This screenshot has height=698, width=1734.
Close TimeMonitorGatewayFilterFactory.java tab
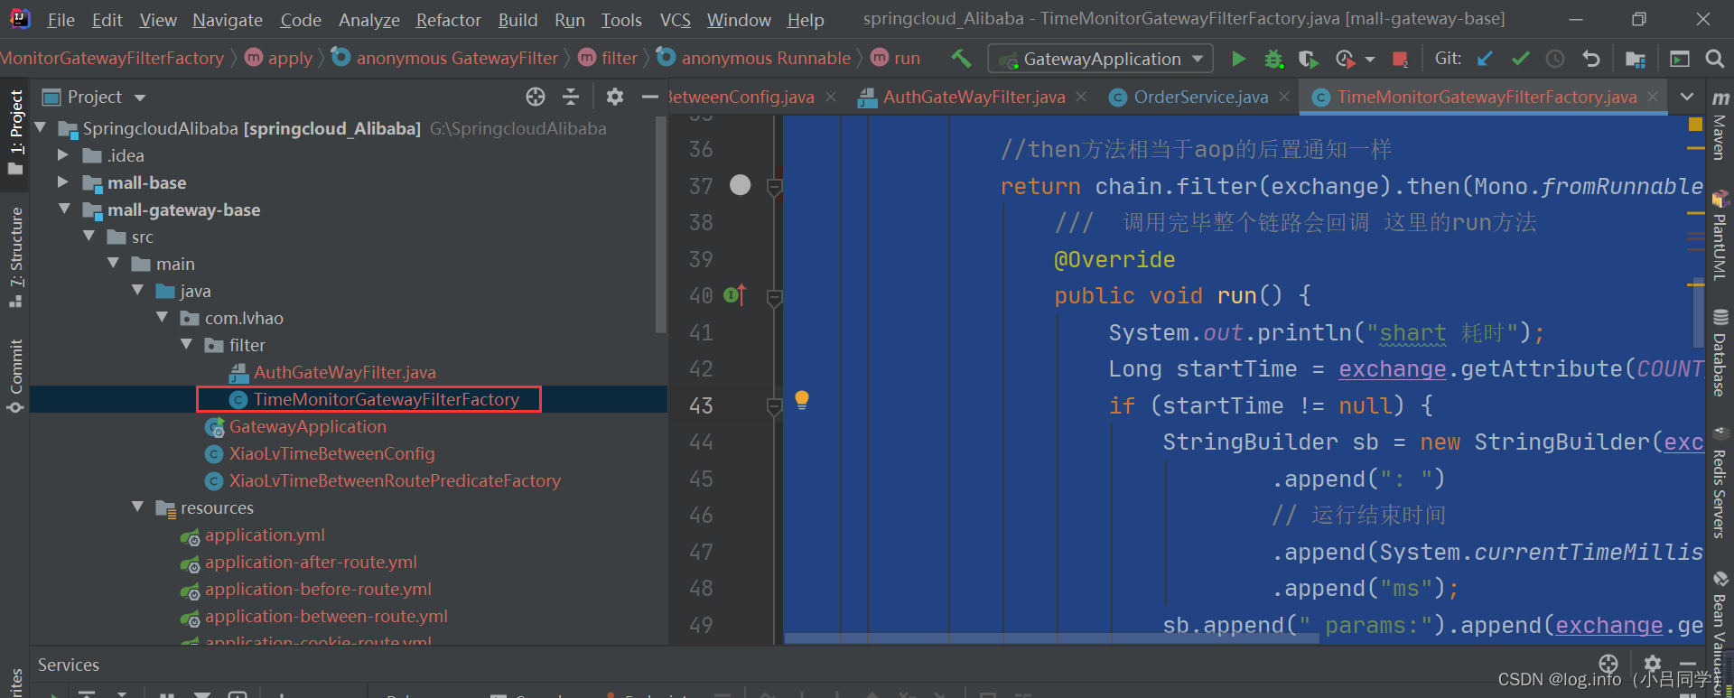tap(1653, 97)
